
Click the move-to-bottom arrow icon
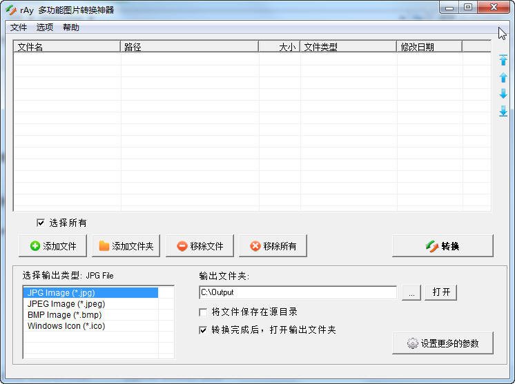coord(503,111)
